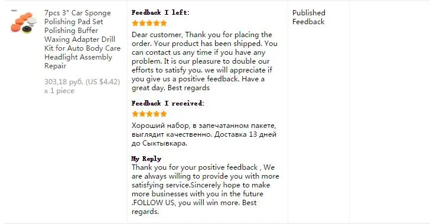The width and height of the screenshot is (430, 224).
Task: Click the second star under Feedback I left
Action: (142, 23)
